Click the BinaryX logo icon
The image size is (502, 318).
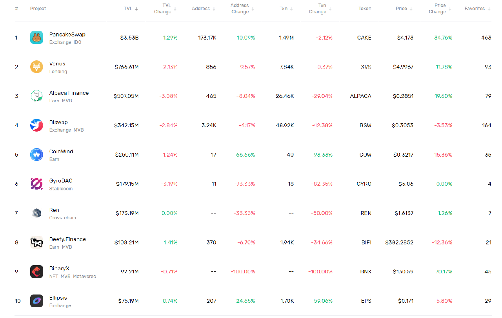[x=36, y=271]
